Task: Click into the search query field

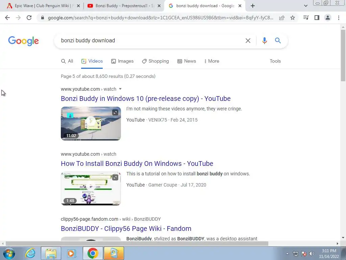Action: click(150, 41)
